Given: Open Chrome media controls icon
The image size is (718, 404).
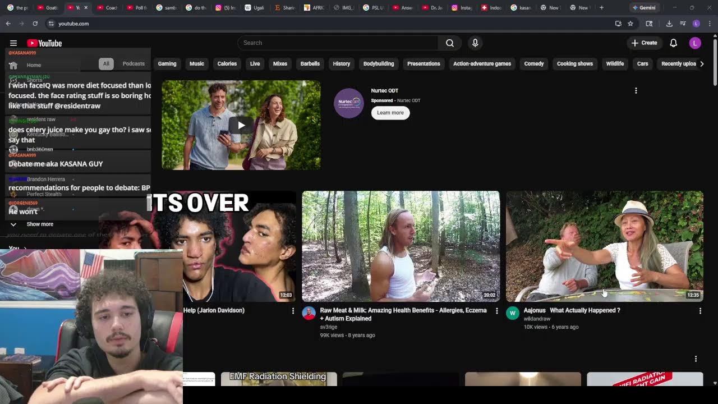Looking at the screenshot, I should pos(683,24).
